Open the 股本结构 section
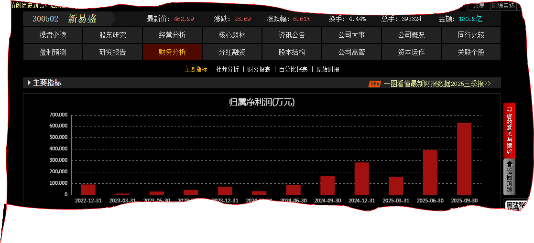 click(x=292, y=52)
